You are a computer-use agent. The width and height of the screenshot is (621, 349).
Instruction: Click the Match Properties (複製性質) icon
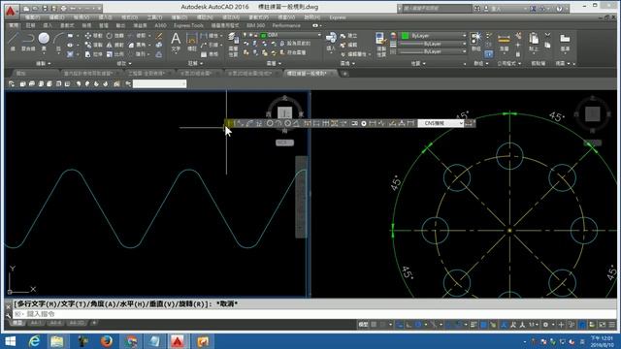click(381, 44)
